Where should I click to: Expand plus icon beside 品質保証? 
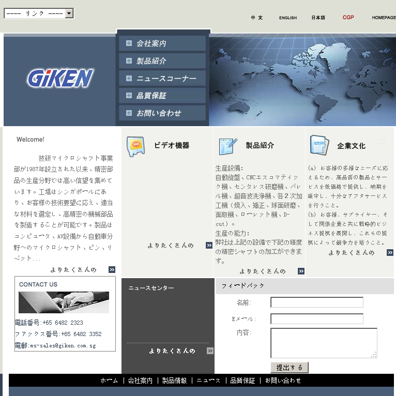click(129, 95)
